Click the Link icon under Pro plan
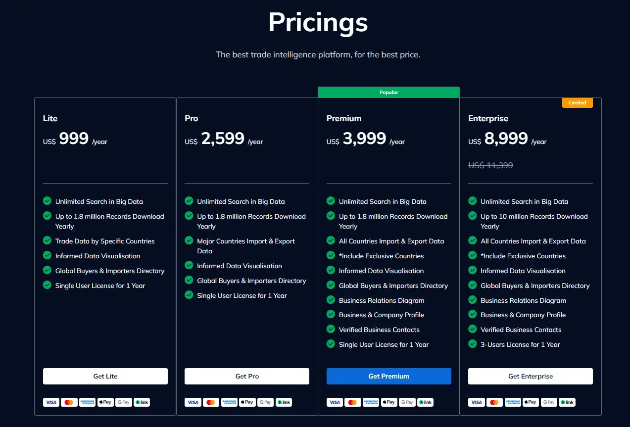Viewport: 630px width, 427px height. [x=284, y=402]
